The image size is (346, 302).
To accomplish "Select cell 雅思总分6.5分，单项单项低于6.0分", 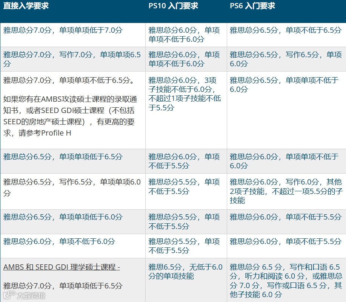I will (73, 222).
